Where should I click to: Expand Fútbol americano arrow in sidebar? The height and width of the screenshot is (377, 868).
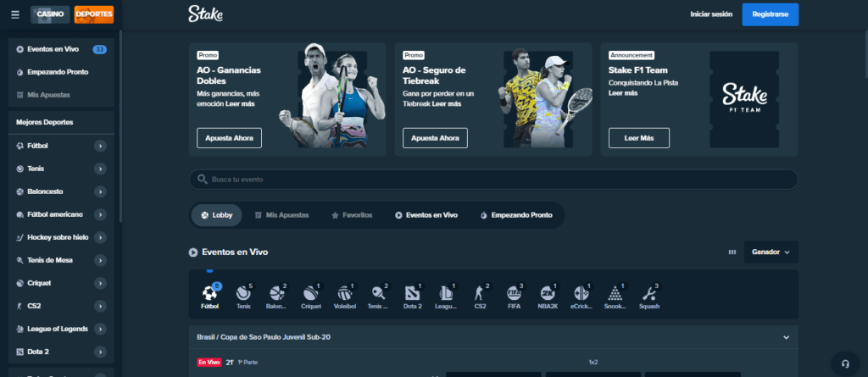[x=100, y=214]
